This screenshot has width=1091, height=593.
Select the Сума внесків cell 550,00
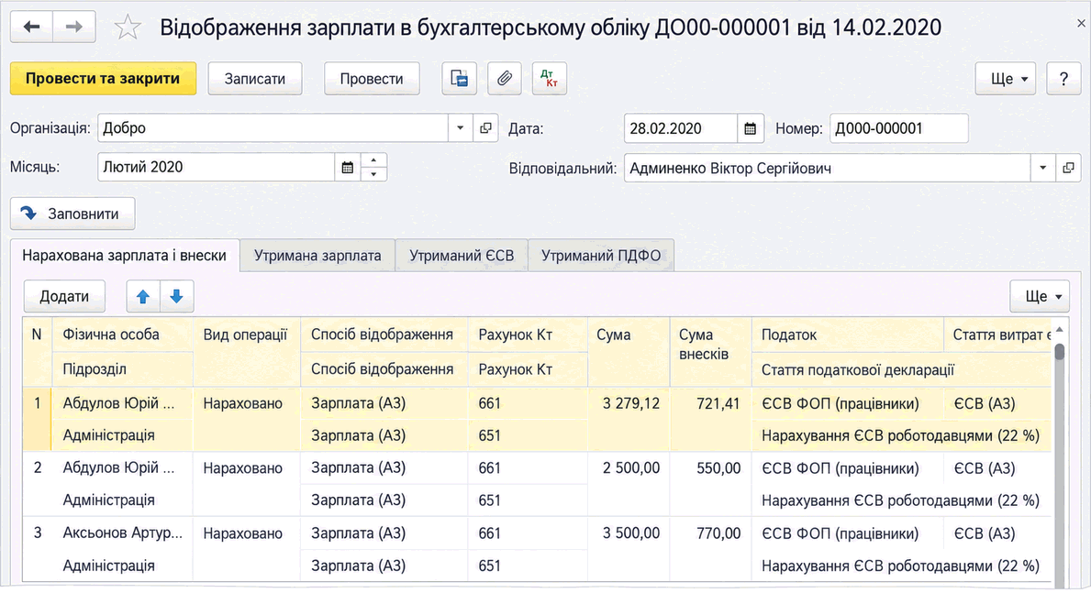pos(711,468)
